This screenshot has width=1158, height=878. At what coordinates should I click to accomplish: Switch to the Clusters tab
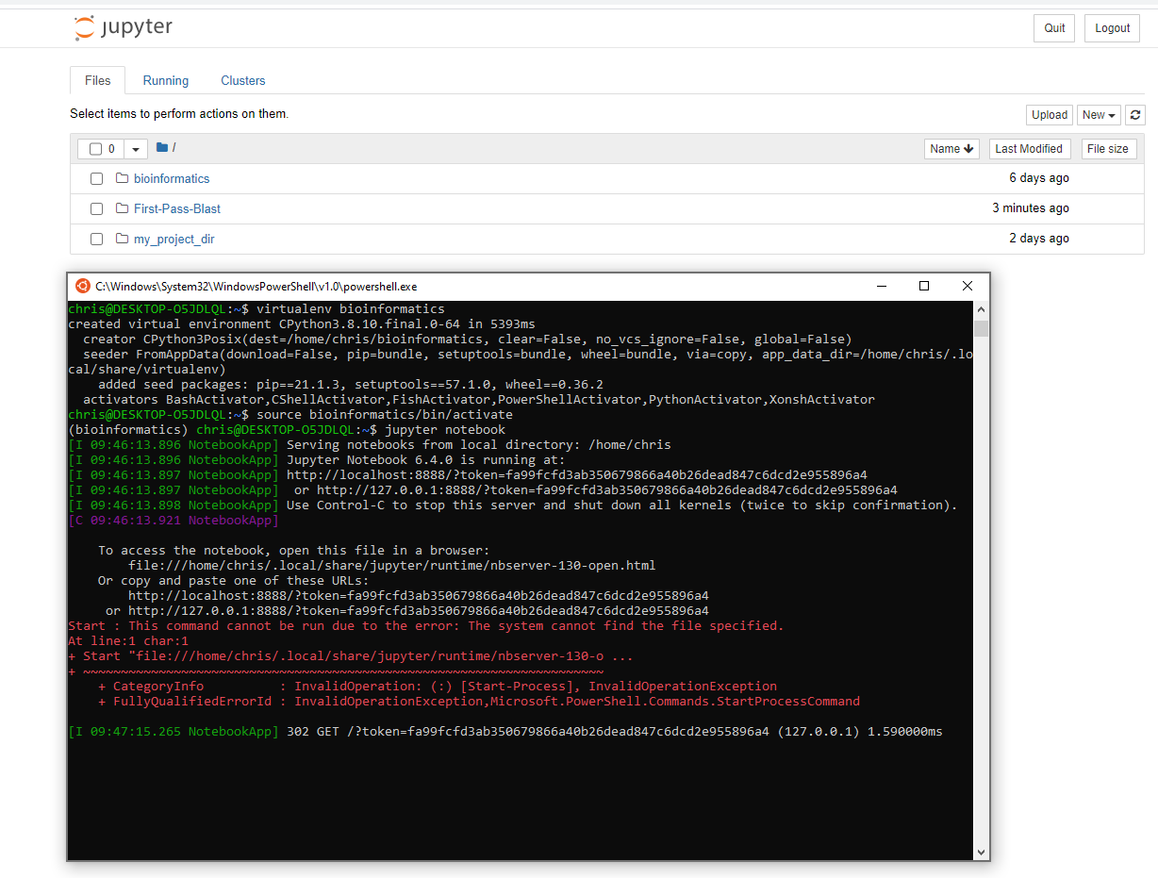[243, 80]
